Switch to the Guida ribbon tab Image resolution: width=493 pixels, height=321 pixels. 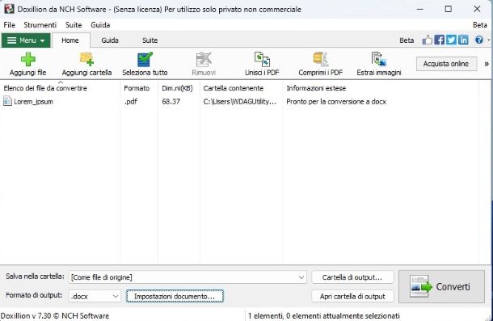click(x=110, y=40)
